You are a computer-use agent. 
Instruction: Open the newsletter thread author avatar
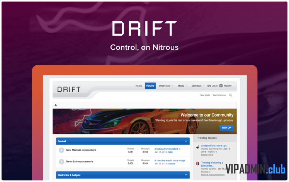click(x=197, y=163)
